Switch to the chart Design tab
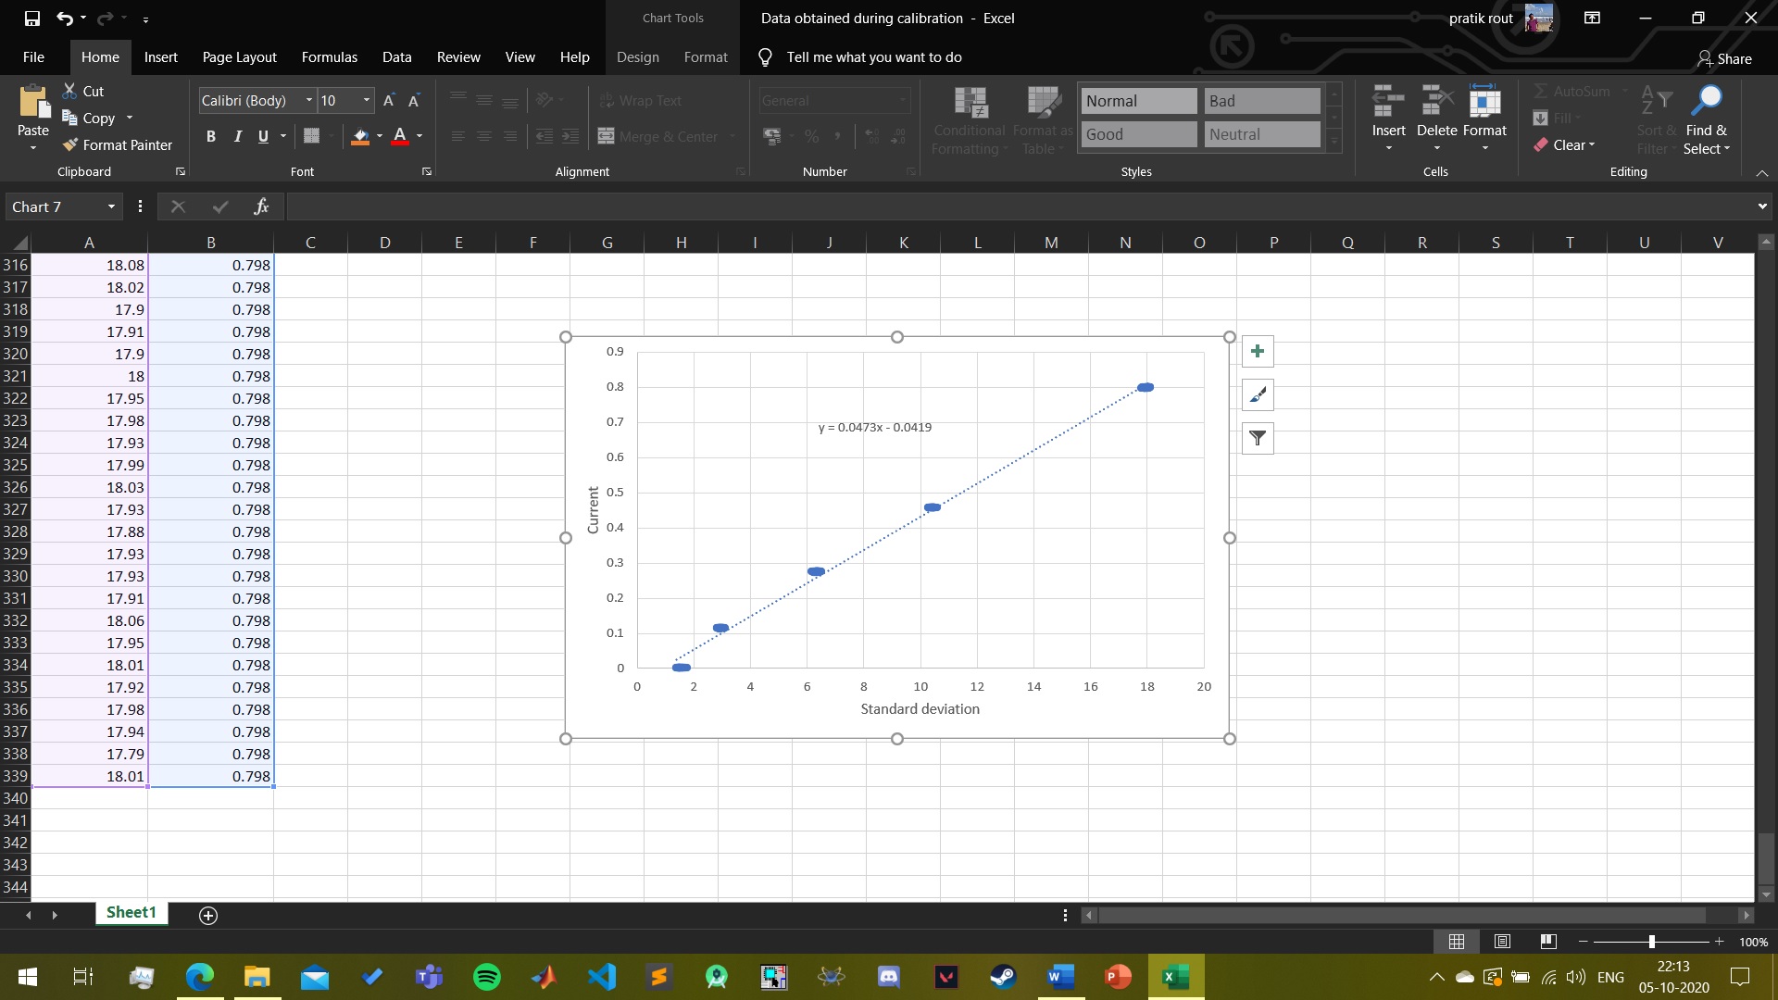The image size is (1778, 1000). [x=637, y=57]
